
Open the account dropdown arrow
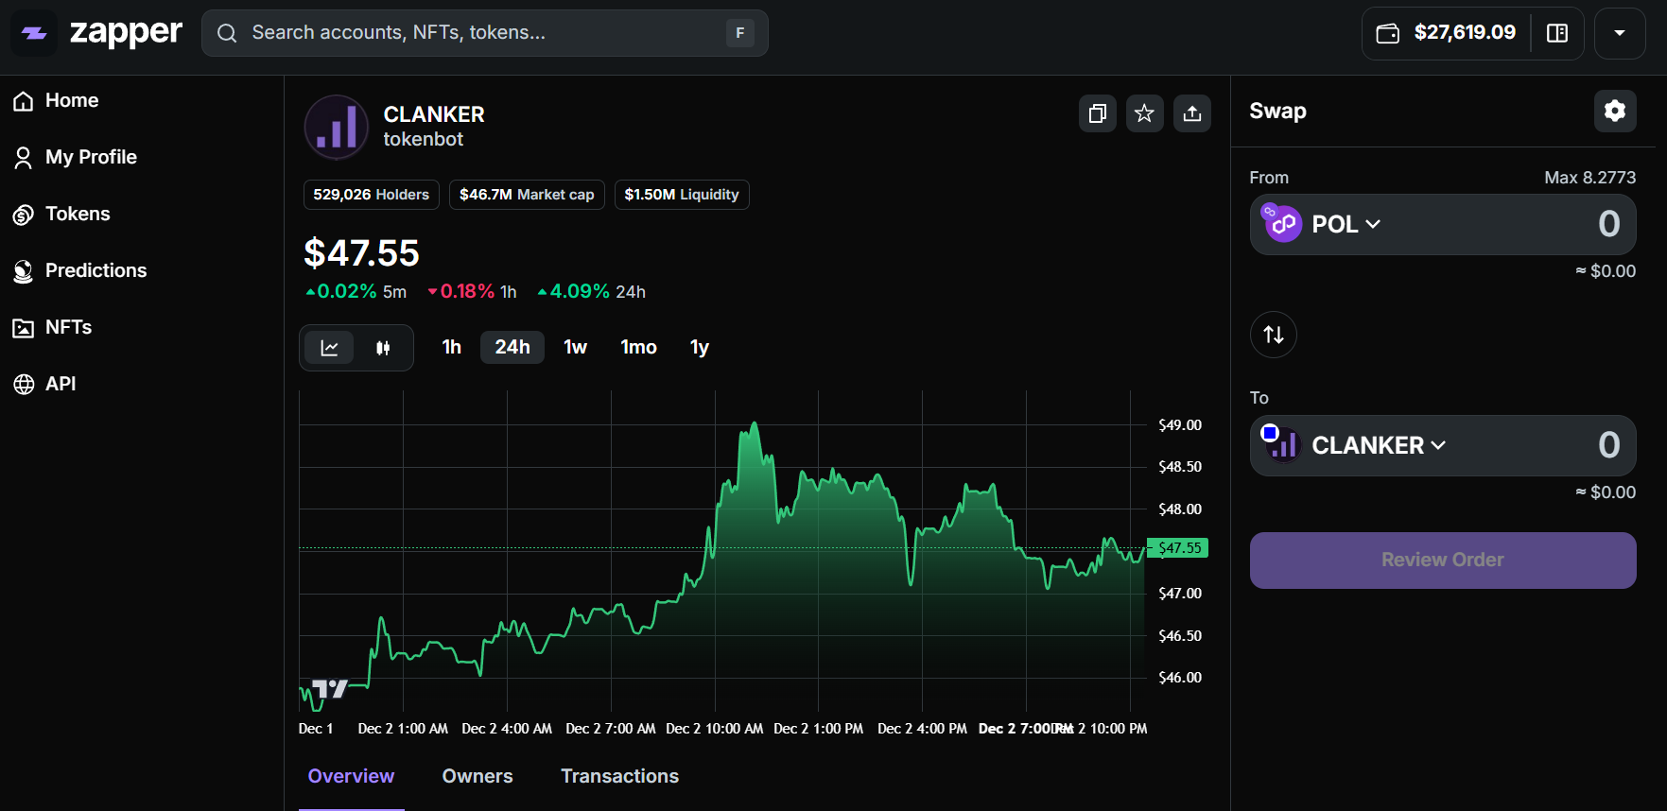[1619, 33]
